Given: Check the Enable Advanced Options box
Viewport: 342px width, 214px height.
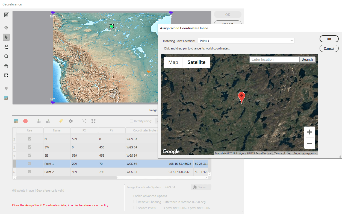Looking at the screenshot, I should (131, 196).
